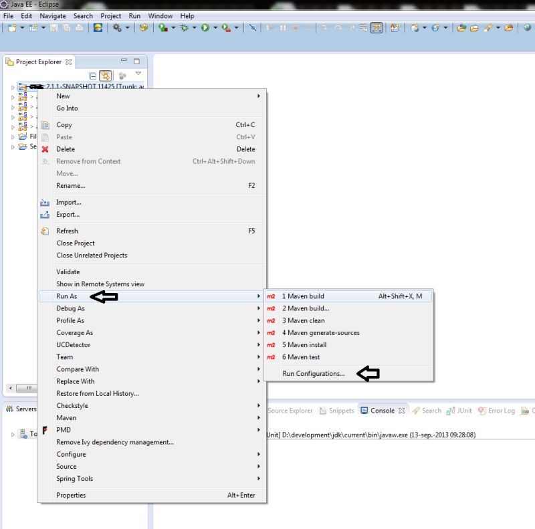Select '5 Maven install' from the submenu
The image size is (535, 529).
coord(306,344)
